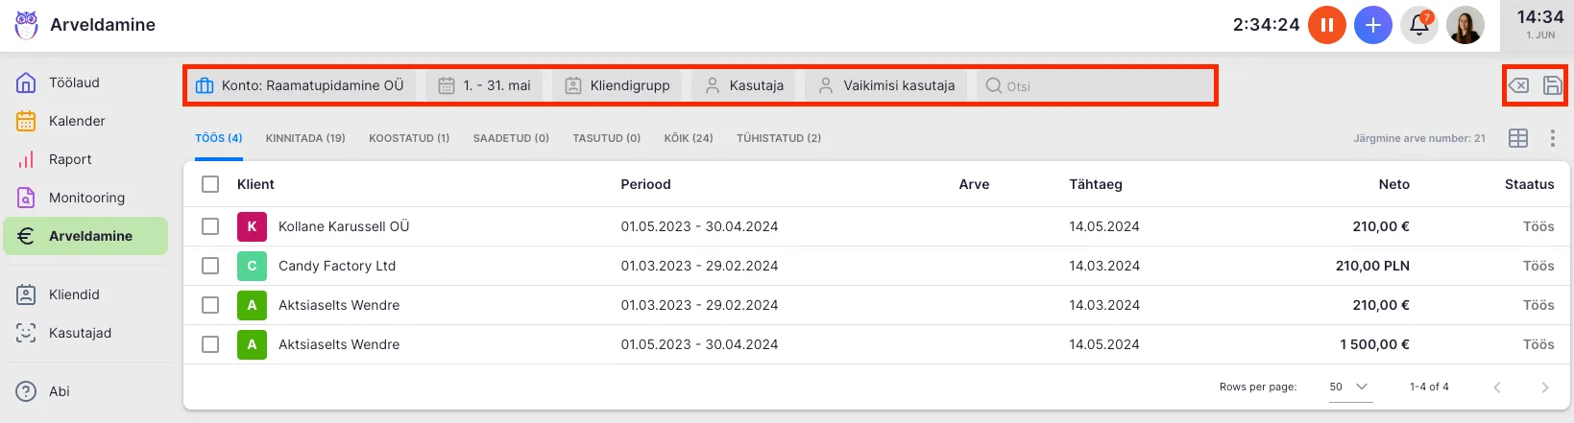1574x423 pixels.
Task: Open Raport in the sidebar
Action: pos(70,159)
